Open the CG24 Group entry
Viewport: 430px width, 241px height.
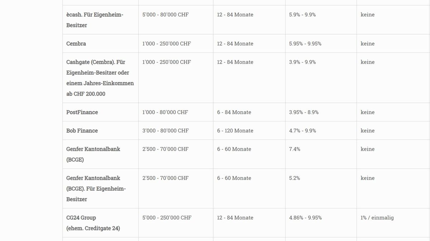[81, 218]
